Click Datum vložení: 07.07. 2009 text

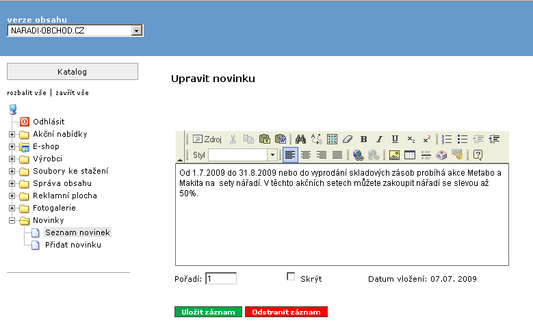(422, 279)
